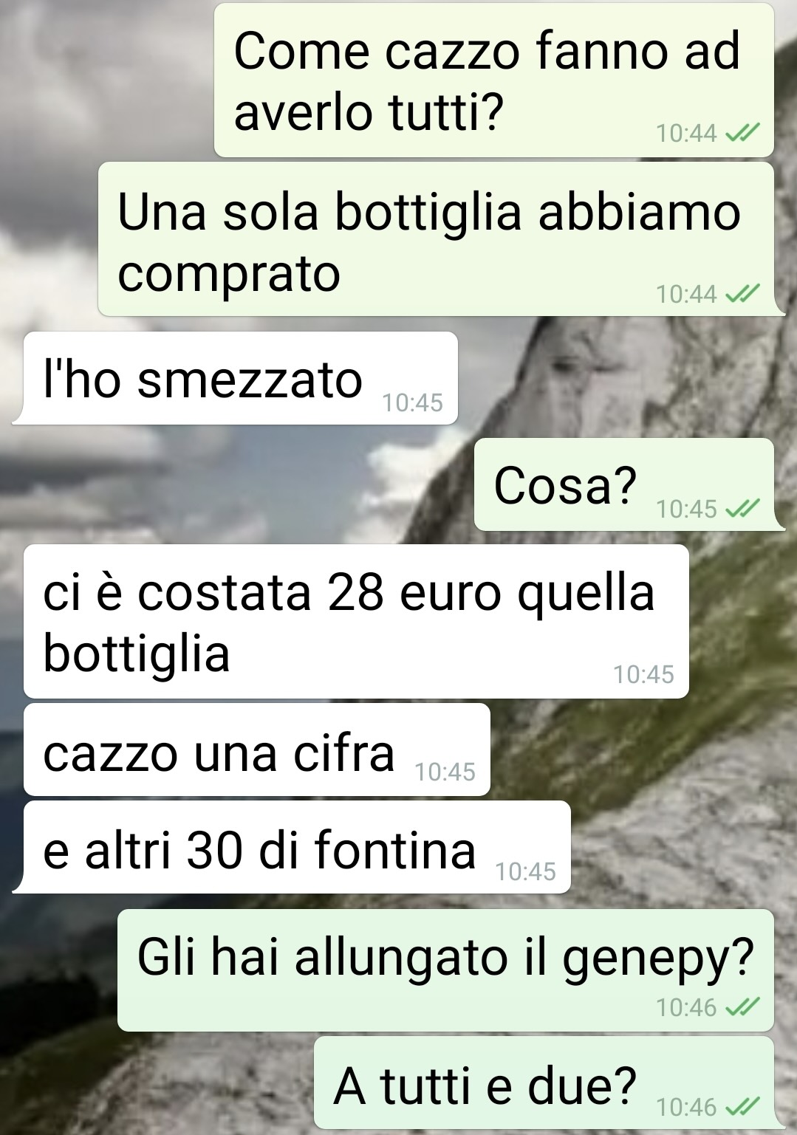
Task: Tap the 10:45 timestamp on 'l'ho smezzato'
Action: pos(413,402)
